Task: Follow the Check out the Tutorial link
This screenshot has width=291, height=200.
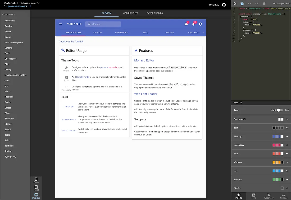Action: click(71, 42)
